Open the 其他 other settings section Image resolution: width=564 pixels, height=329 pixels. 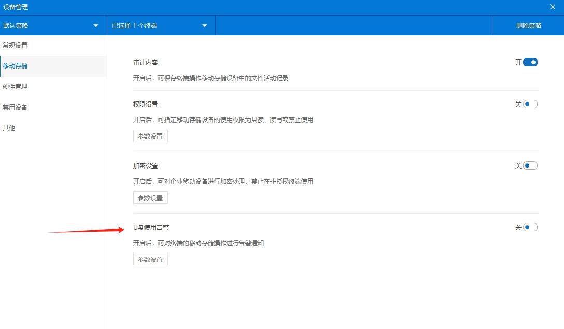click(x=9, y=128)
